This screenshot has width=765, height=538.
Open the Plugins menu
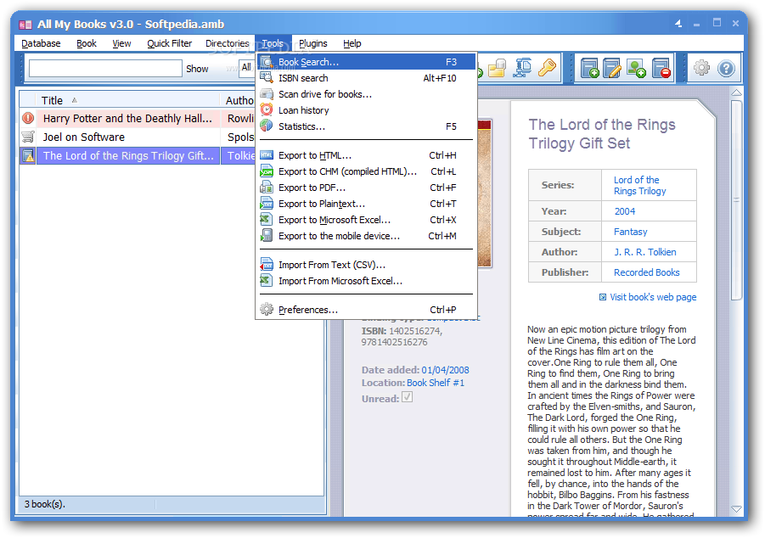[x=312, y=43]
